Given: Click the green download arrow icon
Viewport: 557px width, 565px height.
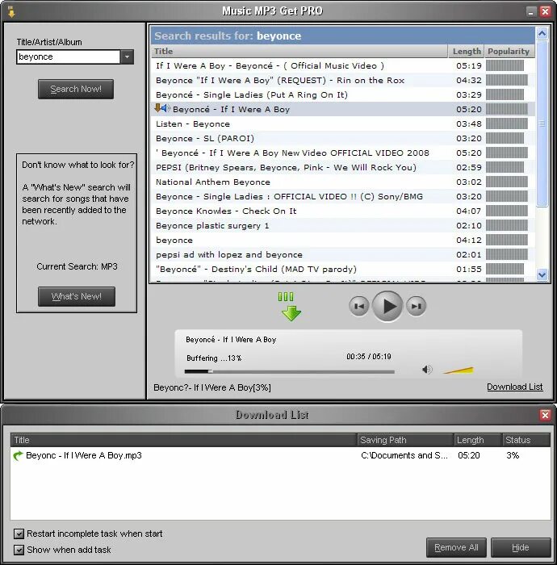Looking at the screenshot, I should pos(291,307).
